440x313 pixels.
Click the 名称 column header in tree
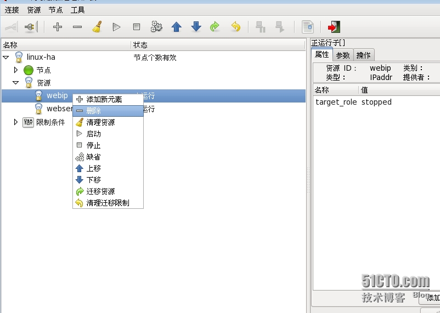(x=66, y=45)
